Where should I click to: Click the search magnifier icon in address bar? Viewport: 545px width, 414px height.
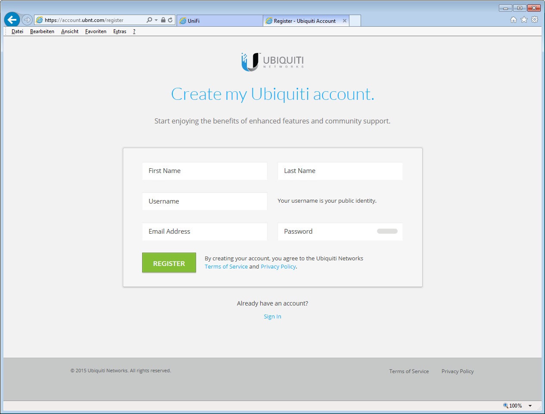coord(149,20)
